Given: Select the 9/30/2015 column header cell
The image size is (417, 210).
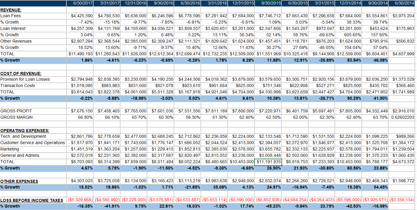Looking at the screenshot, I should pos(268,3).
